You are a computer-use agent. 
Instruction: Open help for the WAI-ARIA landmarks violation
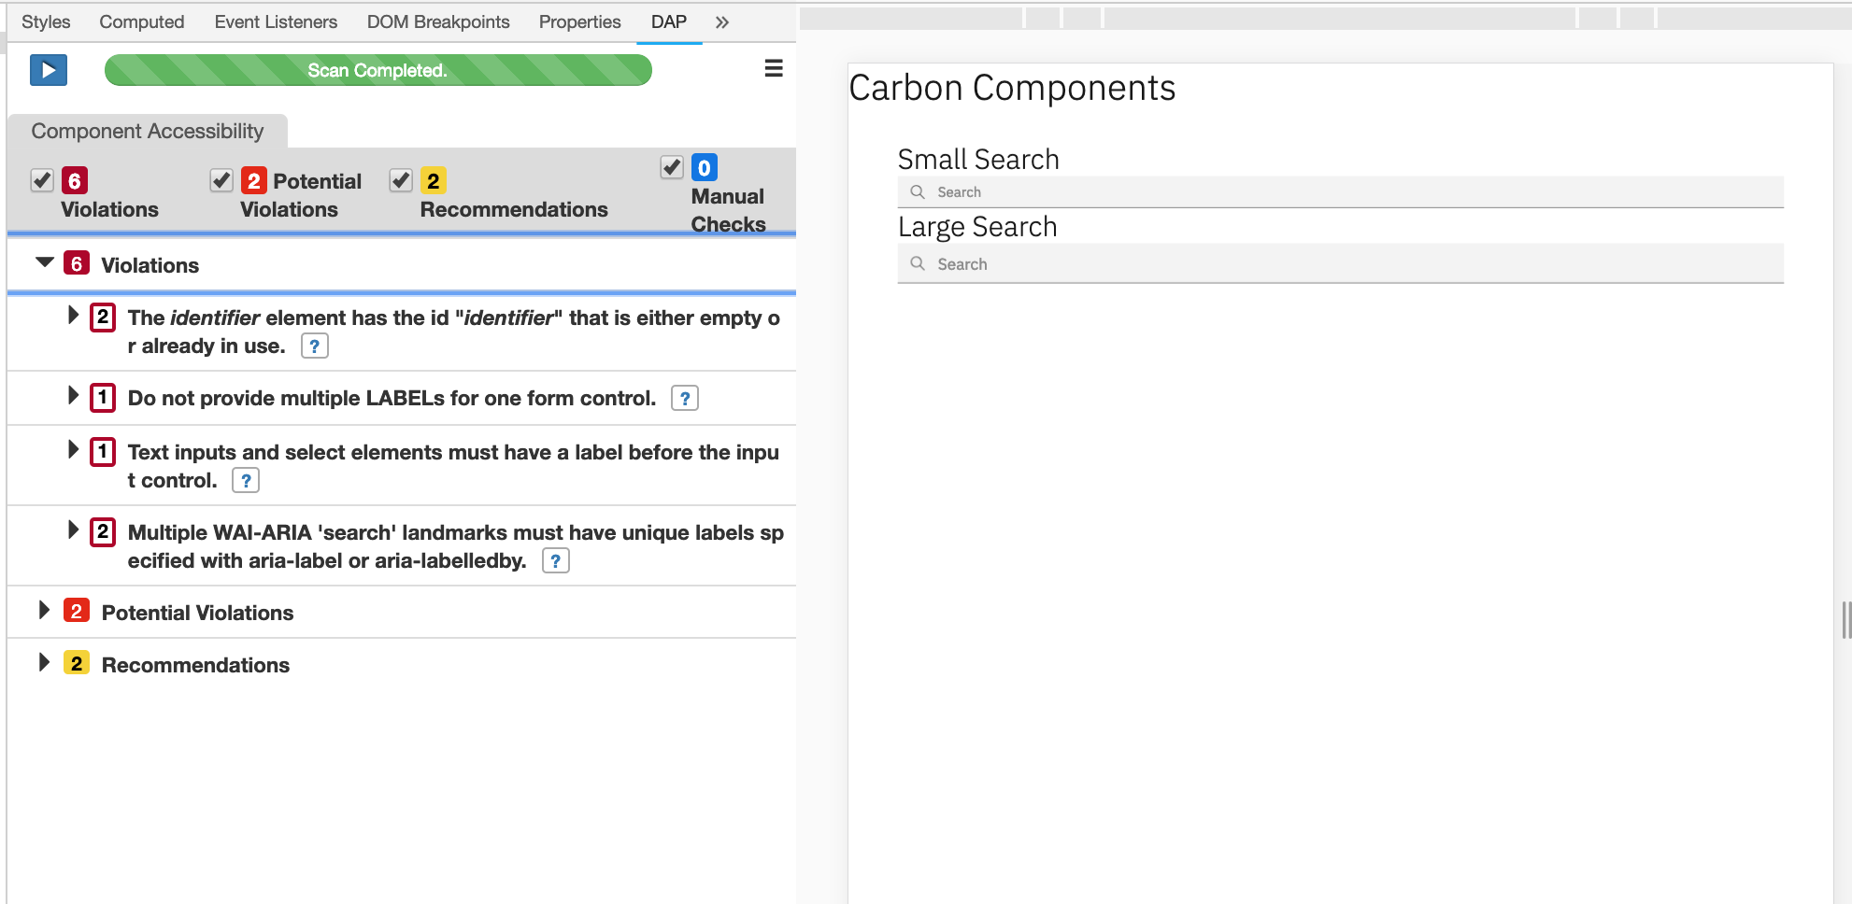tap(557, 560)
